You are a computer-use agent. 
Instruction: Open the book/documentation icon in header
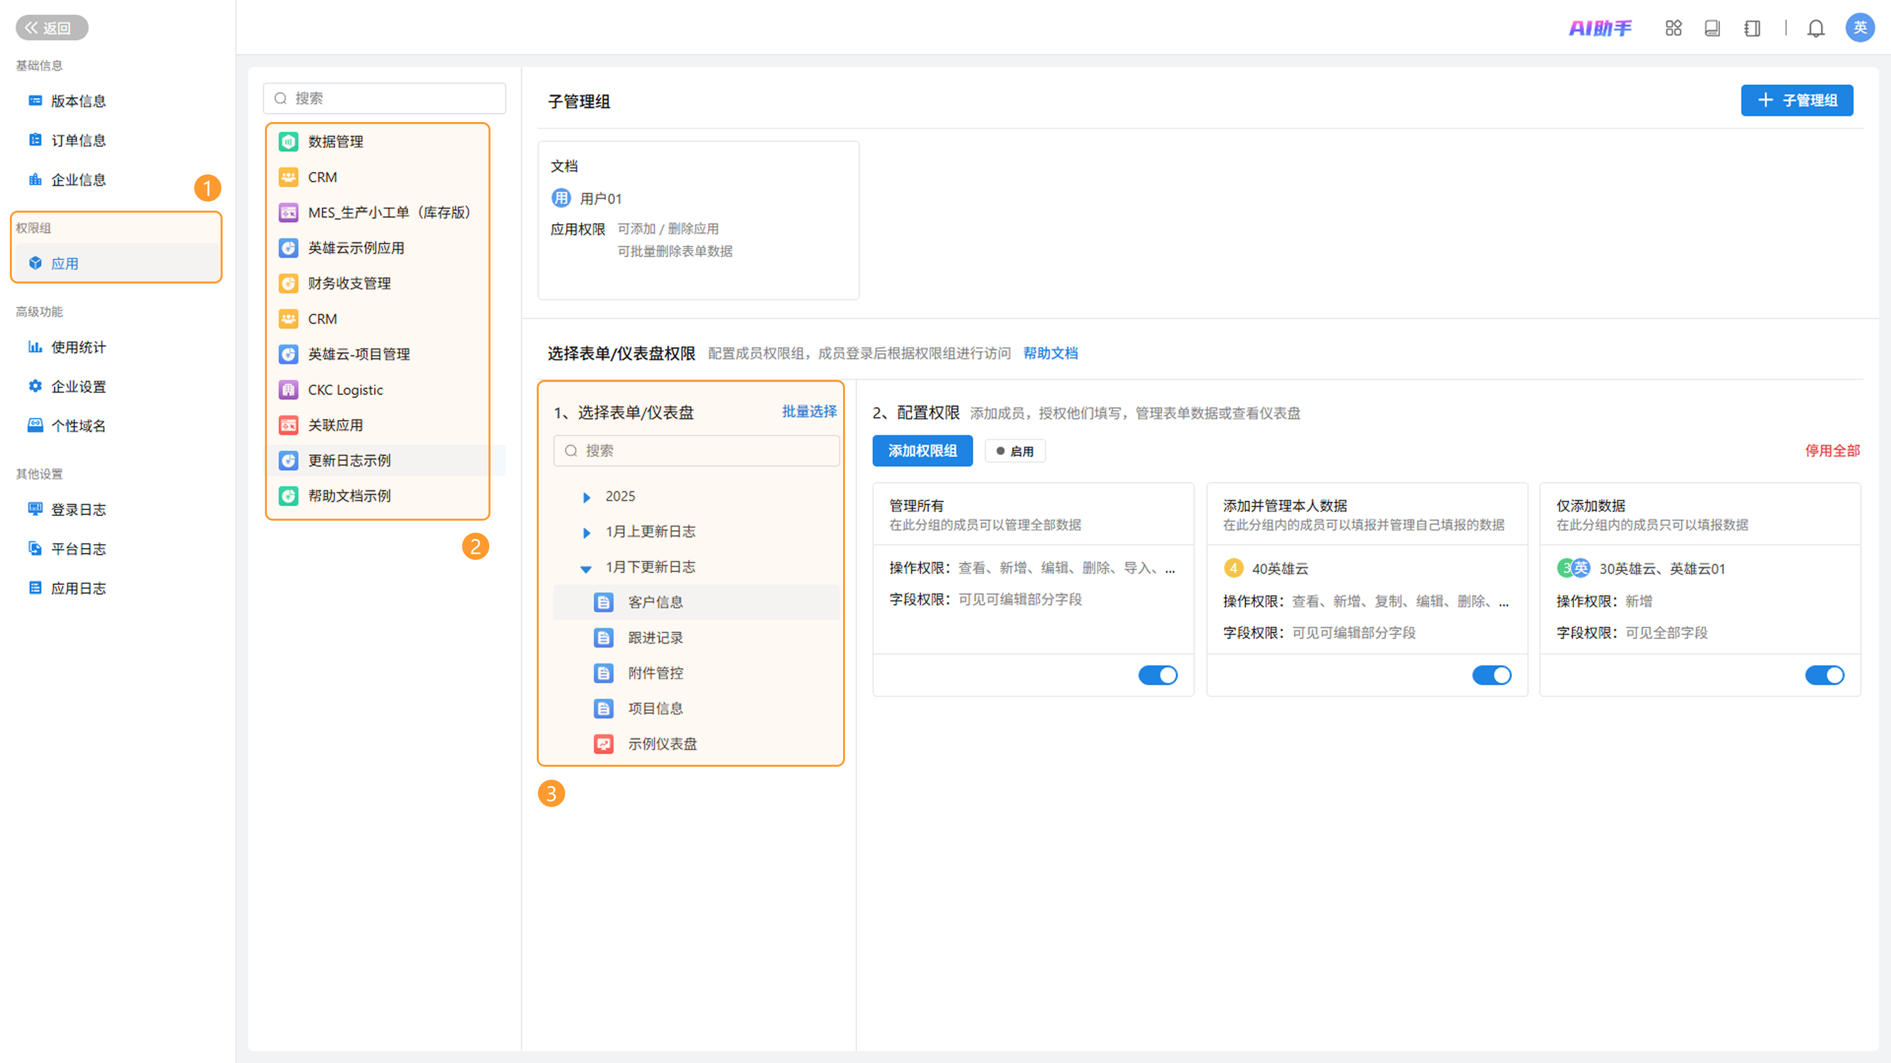[1712, 29]
